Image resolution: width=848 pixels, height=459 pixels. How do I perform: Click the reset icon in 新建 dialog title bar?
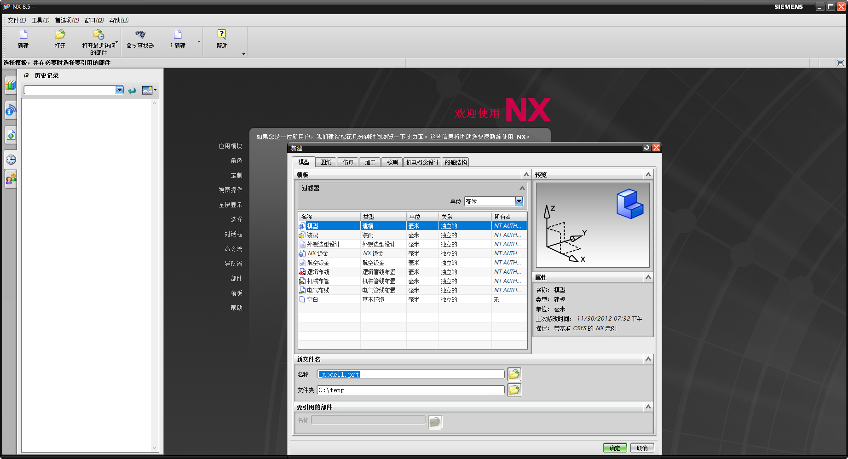(646, 147)
